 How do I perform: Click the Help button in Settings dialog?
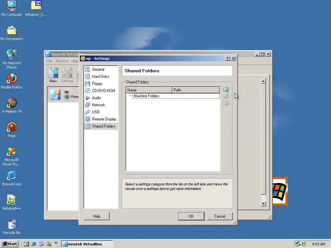pos(97,216)
